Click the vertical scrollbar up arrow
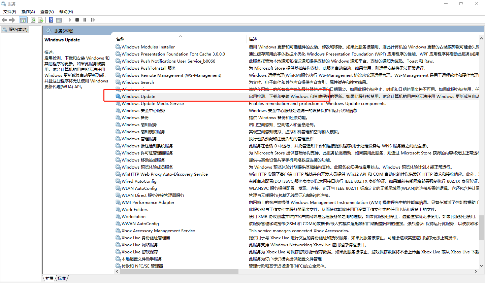485x283 pixels. 482,39
